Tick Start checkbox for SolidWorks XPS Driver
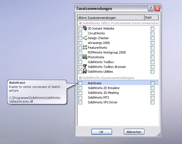The width and height of the screenshot is (182, 144). point(152,102)
